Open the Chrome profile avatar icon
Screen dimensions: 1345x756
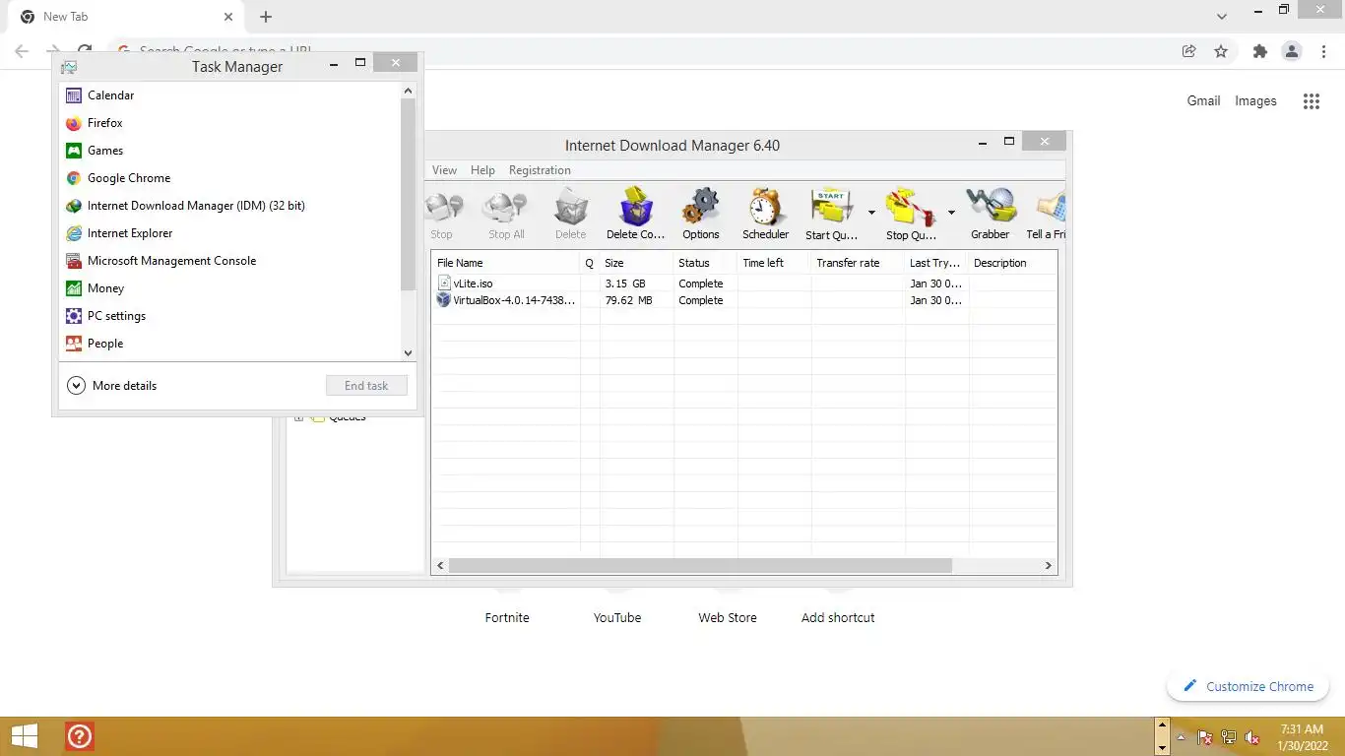click(1292, 51)
